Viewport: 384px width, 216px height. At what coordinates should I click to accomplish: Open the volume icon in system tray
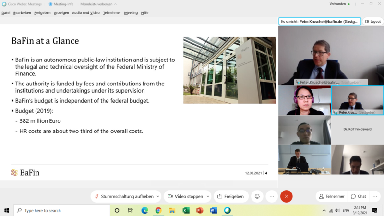pyautogui.click(x=337, y=210)
